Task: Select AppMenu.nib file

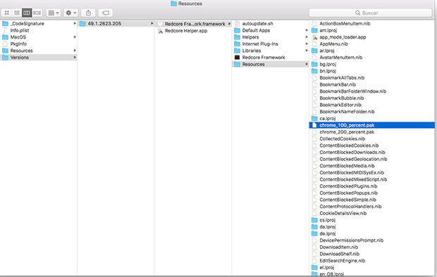Action: (372, 44)
